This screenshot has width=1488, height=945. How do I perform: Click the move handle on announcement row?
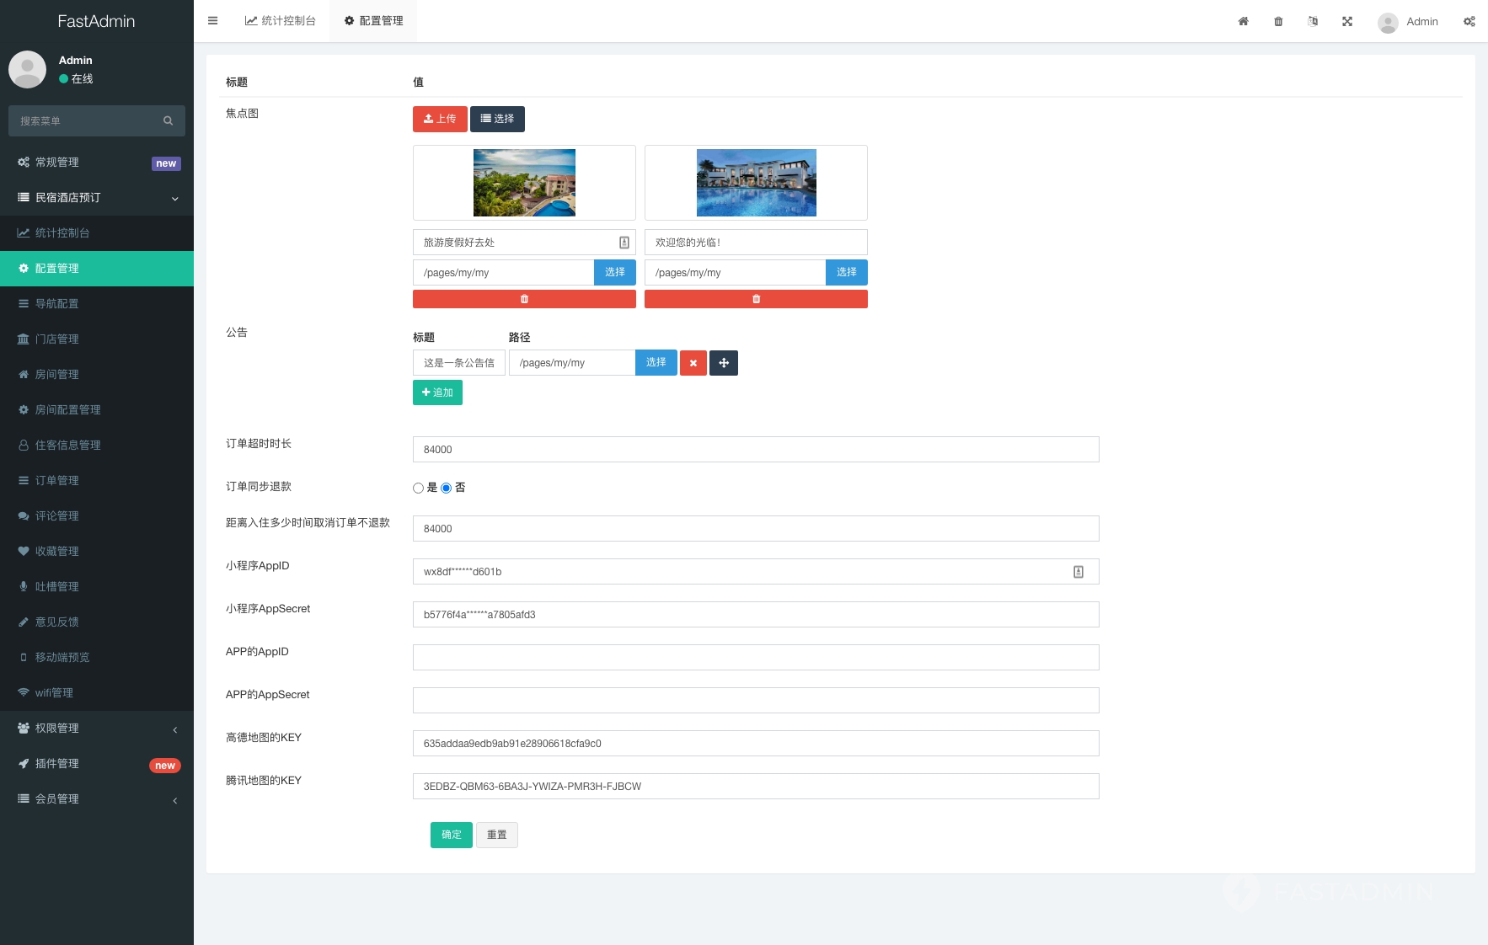tap(724, 363)
